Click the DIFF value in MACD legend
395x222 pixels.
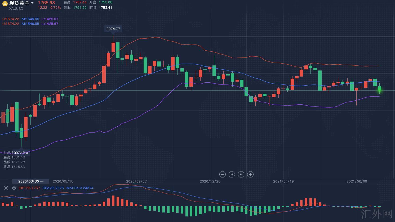pyautogui.click(x=29, y=188)
